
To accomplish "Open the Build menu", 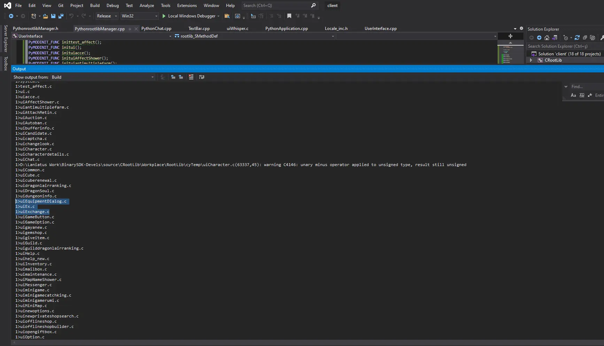I will (95, 6).
